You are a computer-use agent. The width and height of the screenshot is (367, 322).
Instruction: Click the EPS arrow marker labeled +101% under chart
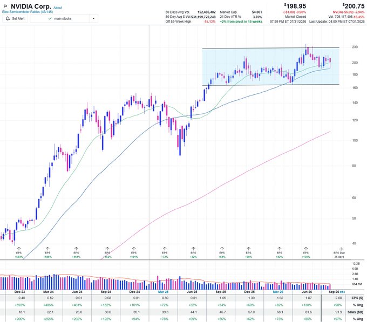134,252
